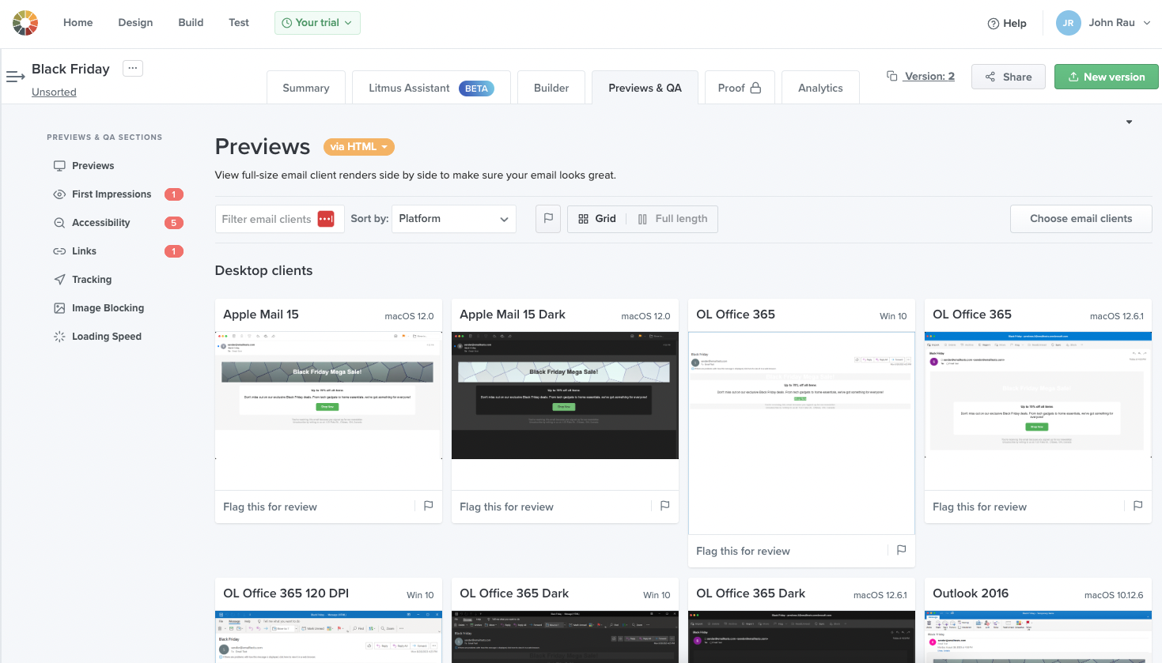
Task: Click the First Impressions badge showing 1
Action: pyautogui.click(x=174, y=194)
